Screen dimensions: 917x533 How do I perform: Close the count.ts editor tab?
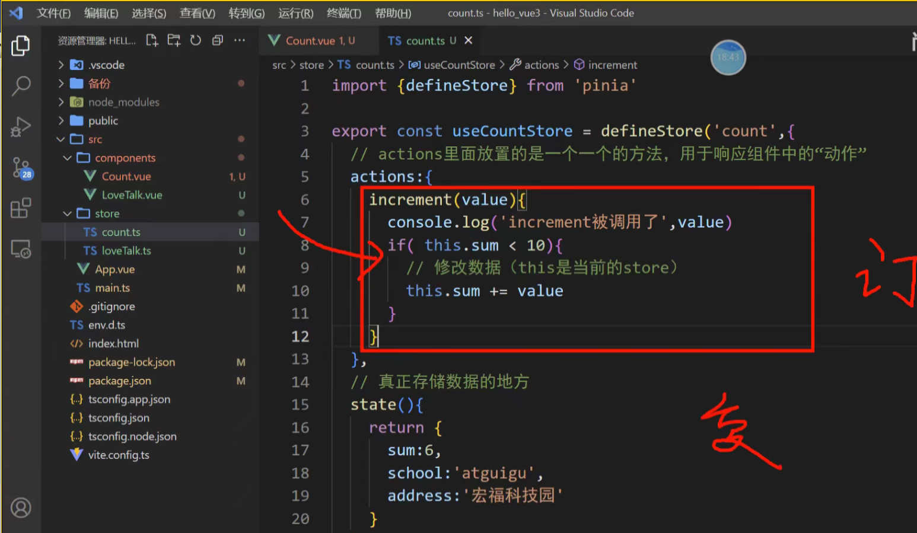click(x=469, y=40)
